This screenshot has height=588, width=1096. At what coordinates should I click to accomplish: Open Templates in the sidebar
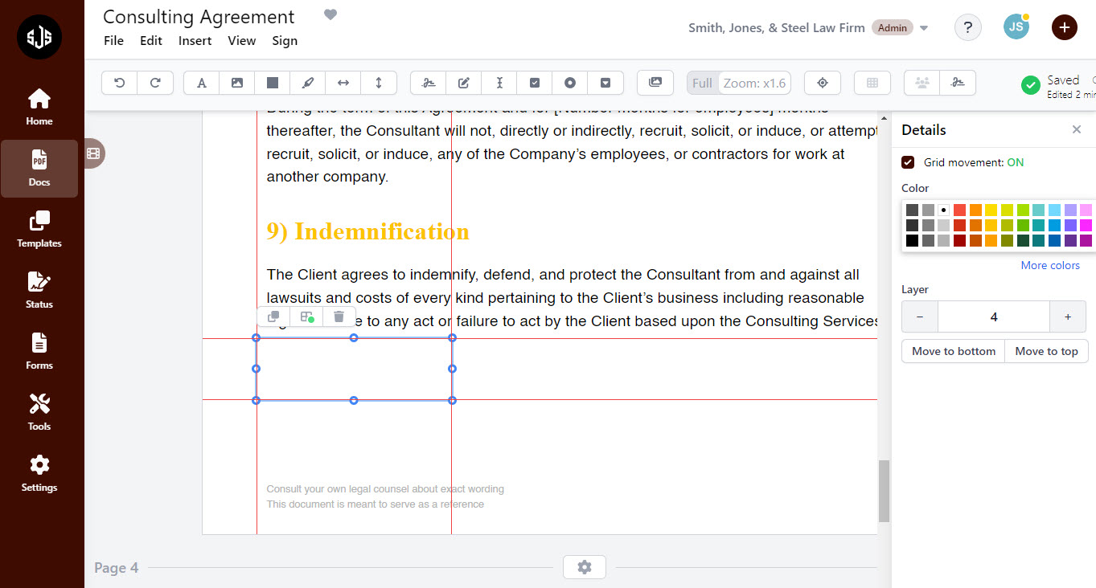point(39,230)
